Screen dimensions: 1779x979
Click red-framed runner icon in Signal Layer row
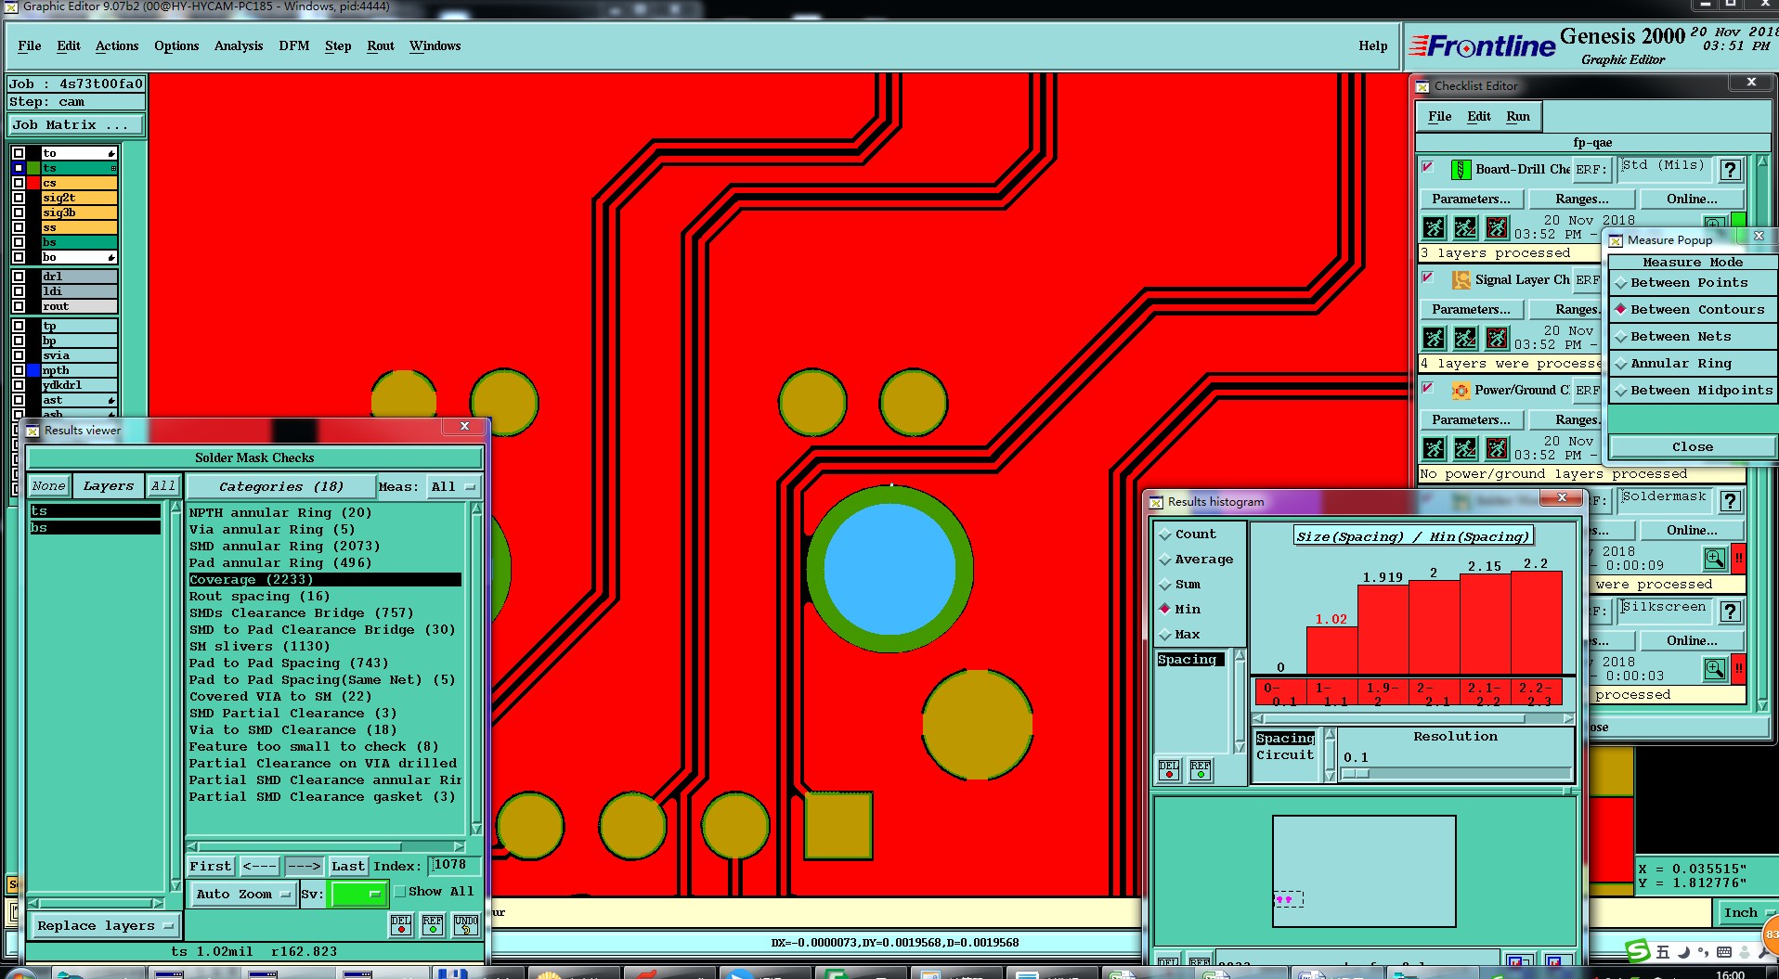tap(1497, 338)
